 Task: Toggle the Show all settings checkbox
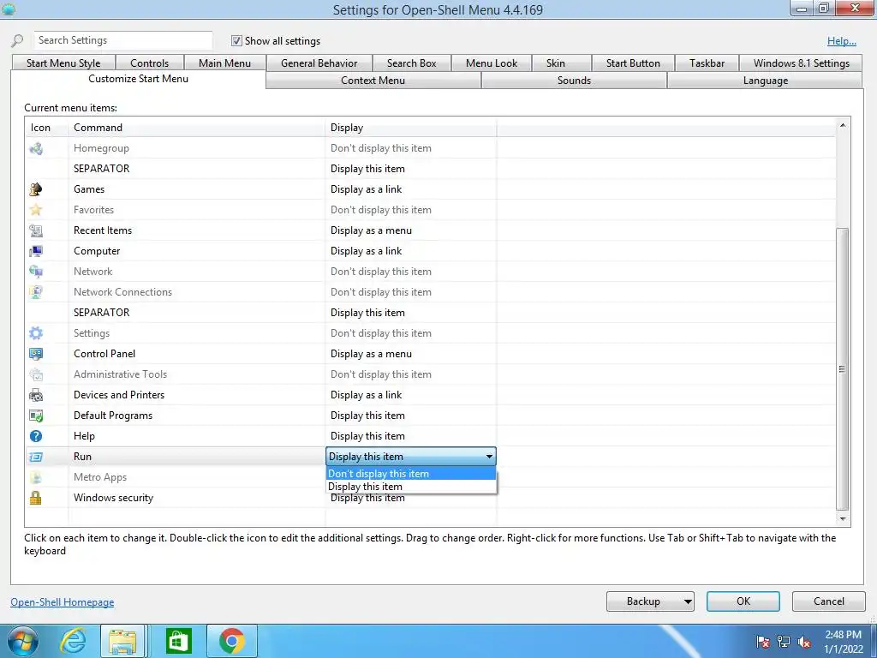[x=236, y=41]
